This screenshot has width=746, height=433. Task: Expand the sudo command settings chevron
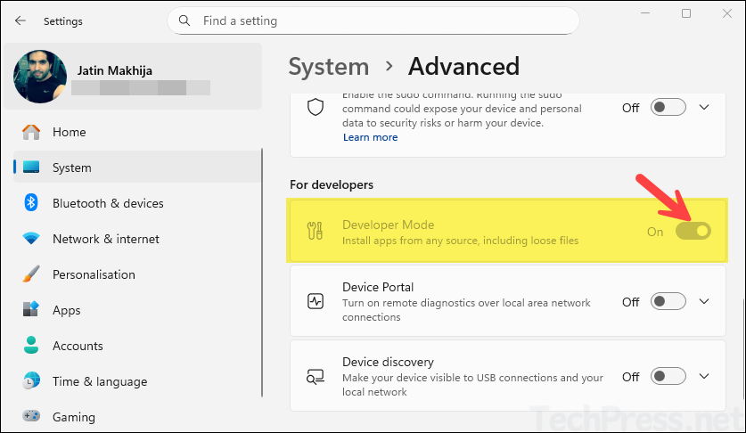704,107
